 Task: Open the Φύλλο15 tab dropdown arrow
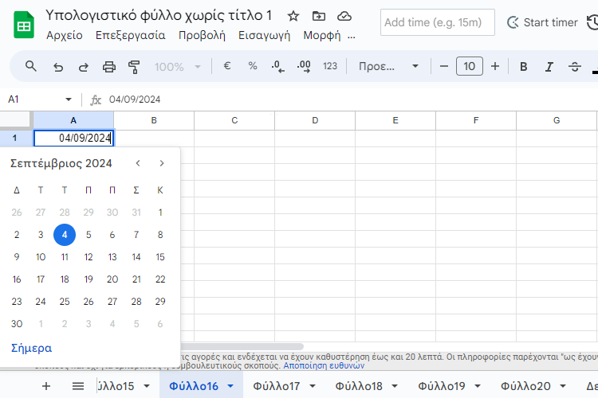point(147,386)
